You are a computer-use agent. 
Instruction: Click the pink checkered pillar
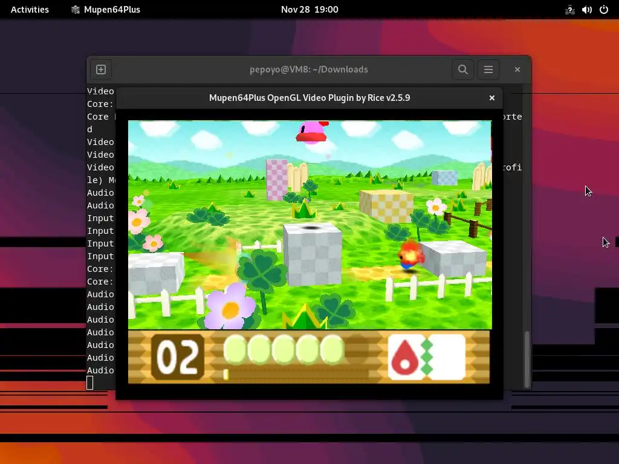click(x=276, y=179)
